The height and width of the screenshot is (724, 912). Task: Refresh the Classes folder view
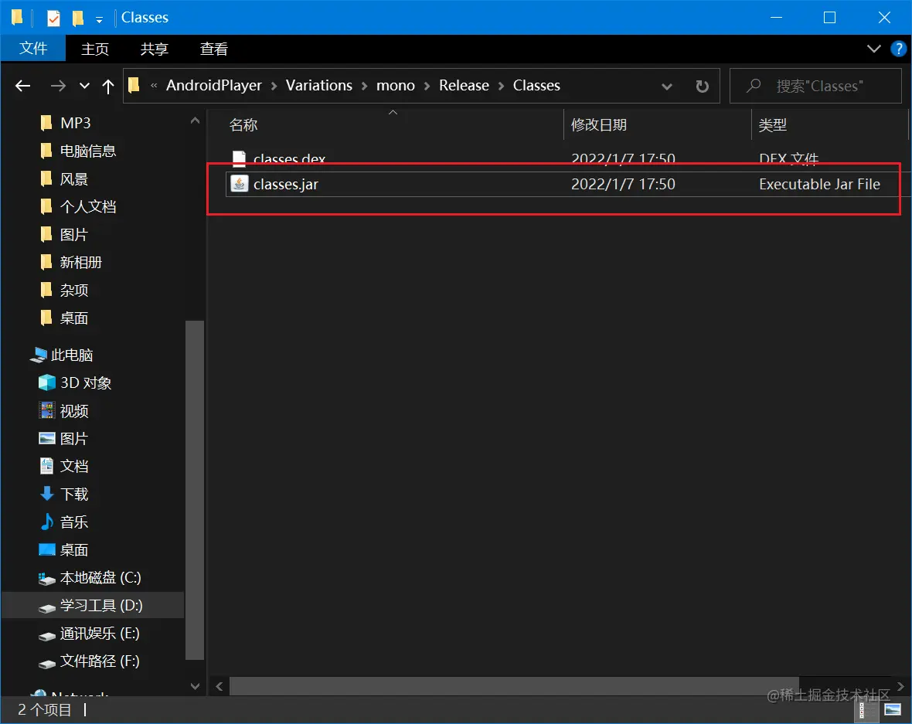pos(702,86)
